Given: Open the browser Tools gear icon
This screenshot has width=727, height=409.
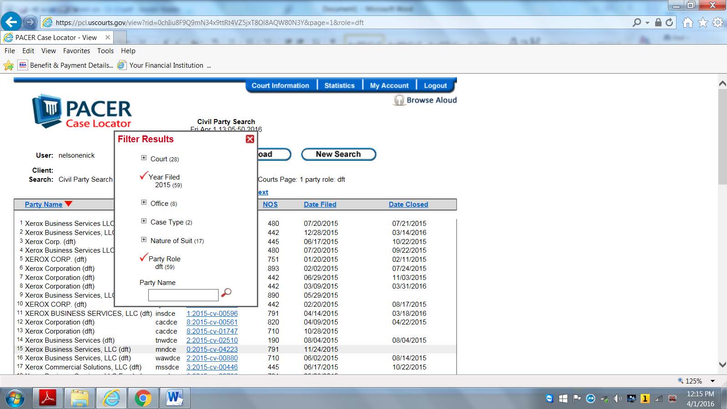Looking at the screenshot, I should click(718, 22).
